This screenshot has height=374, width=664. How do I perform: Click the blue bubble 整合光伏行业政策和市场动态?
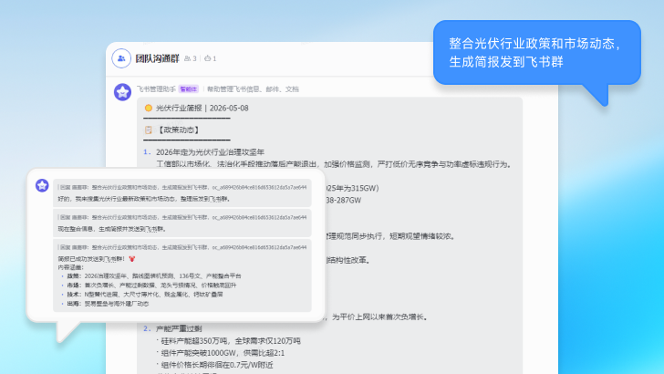click(x=536, y=53)
